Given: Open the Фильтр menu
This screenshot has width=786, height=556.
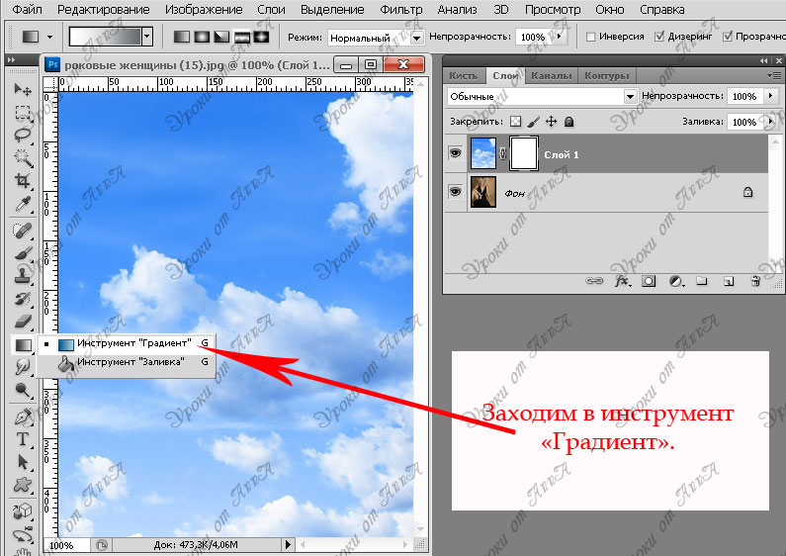Looking at the screenshot, I should coord(401,10).
